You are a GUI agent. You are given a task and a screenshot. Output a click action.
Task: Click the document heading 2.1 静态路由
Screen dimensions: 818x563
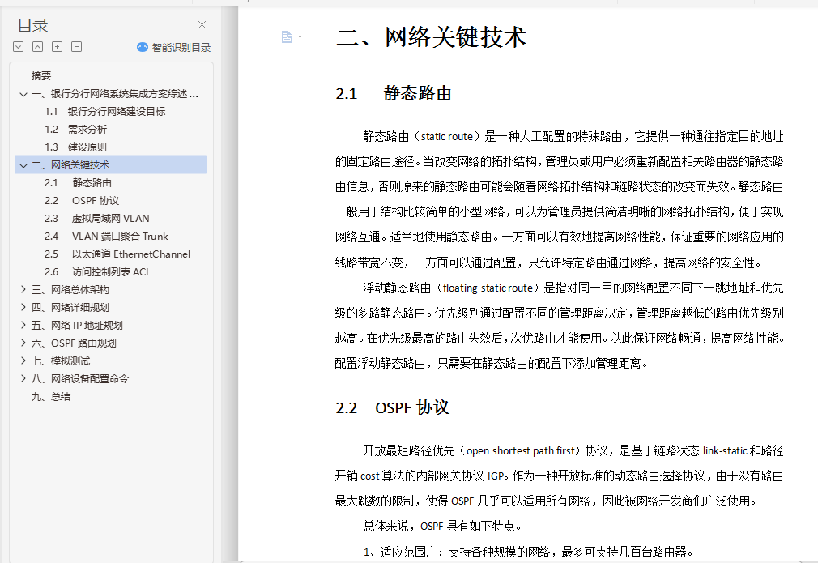[x=394, y=93]
